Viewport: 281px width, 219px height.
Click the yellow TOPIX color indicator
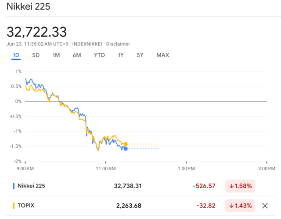pos(14,205)
